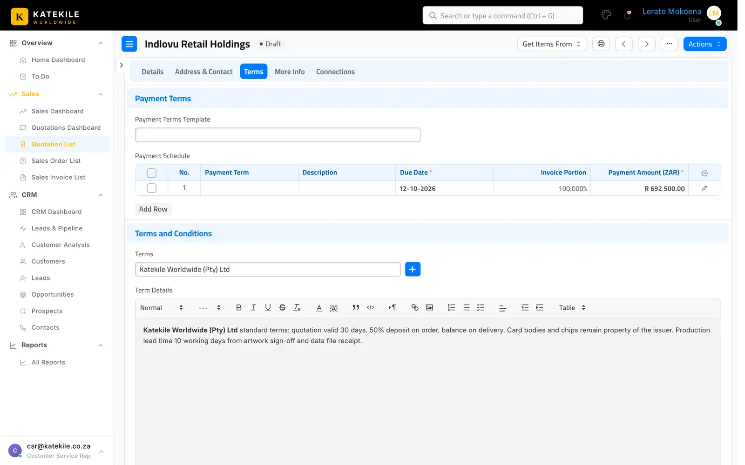Check row 1 checkbox in Payment Schedule
Image resolution: width=745 pixels, height=465 pixels.
click(x=151, y=188)
